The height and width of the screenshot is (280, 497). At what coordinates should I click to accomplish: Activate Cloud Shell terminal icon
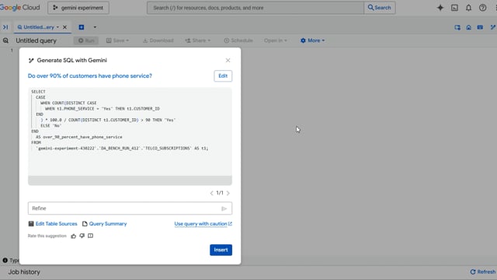click(x=454, y=8)
